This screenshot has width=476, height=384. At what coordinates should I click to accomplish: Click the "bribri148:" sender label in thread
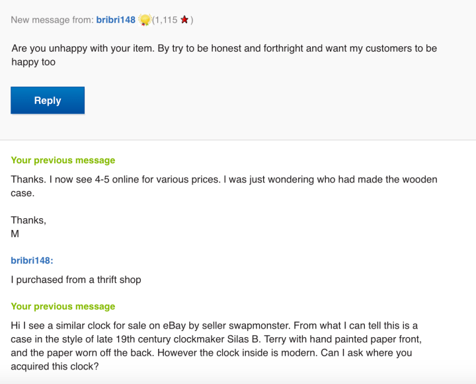[x=32, y=260]
